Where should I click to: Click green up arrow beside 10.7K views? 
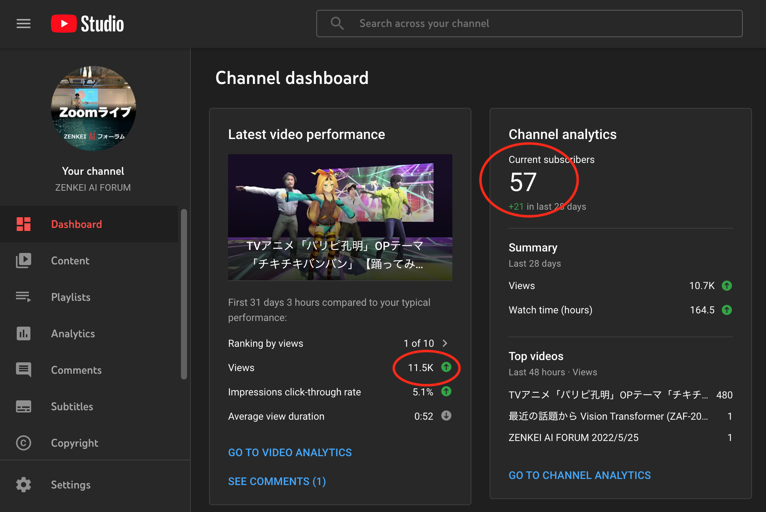[x=726, y=286]
